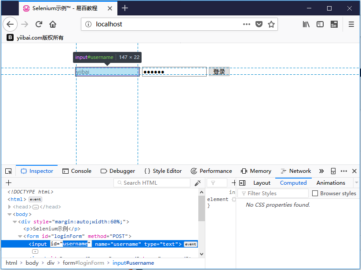
Task: Pick a color with the eyedropper
Action: point(197,183)
